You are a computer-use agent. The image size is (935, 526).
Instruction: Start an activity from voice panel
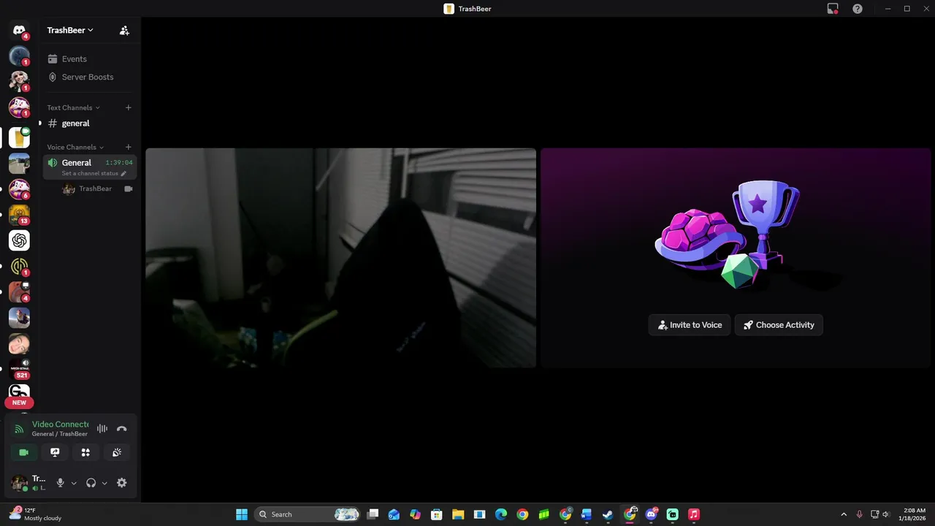coord(85,453)
